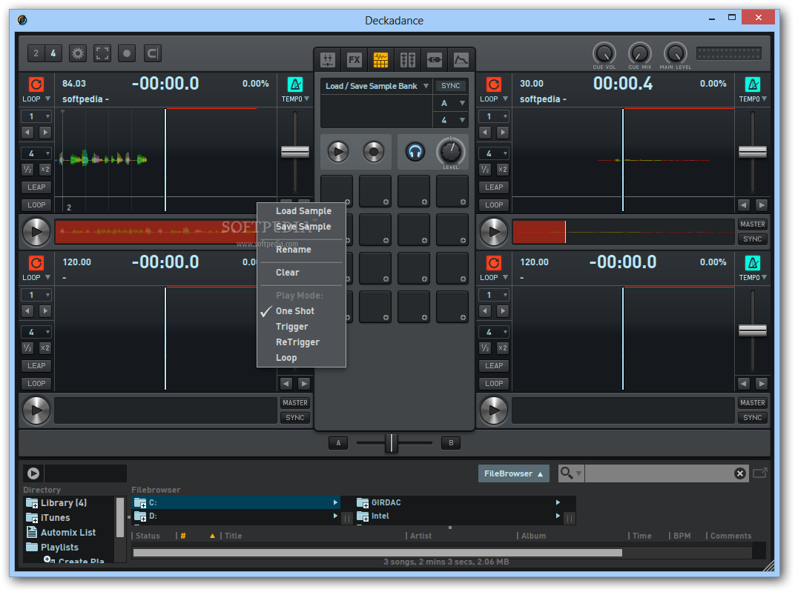Screen dimensions: 795x592
Task: Click the search input field
Action: 659,473
